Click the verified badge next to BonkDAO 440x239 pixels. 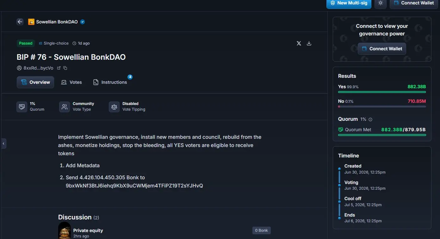(83, 22)
